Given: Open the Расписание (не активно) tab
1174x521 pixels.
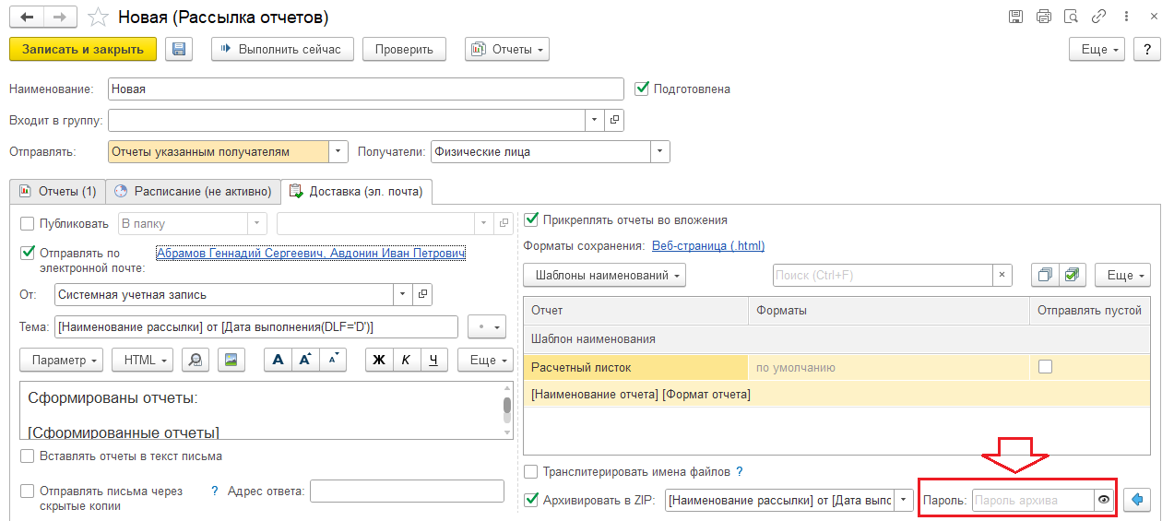Looking at the screenshot, I should (x=194, y=191).
